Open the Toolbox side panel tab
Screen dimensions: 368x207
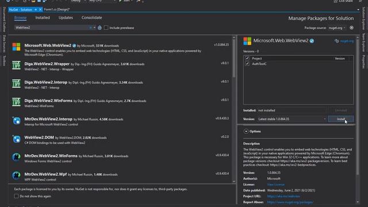tap(4, 60)
